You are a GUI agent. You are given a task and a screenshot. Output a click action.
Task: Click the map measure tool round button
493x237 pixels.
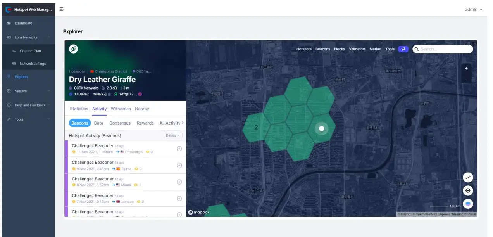(468, 177)
